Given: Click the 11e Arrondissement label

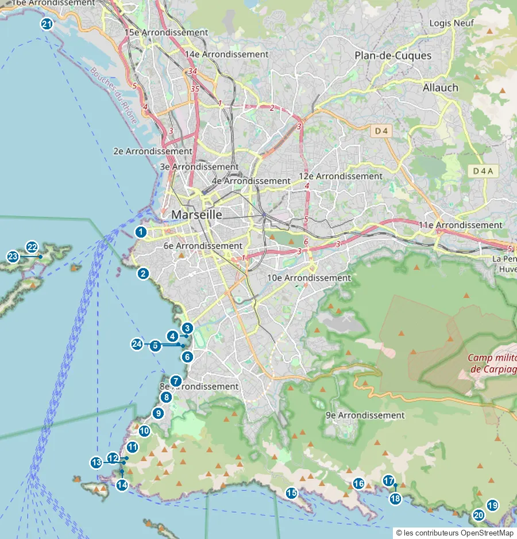Looking at the screenshot, I should click(461, 225).
